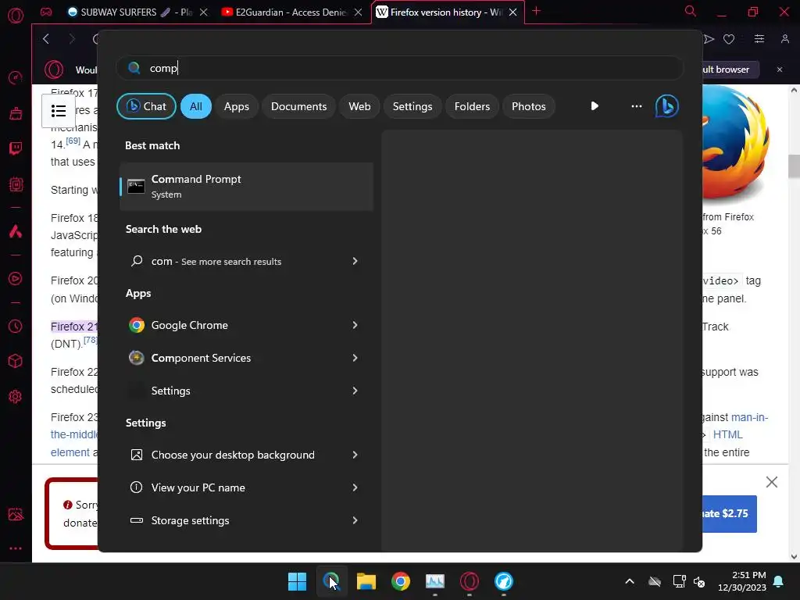The width and height of the screenshot is (800, 600).
Task: Expand Google Chrome app result arrow
Action: 355,325
